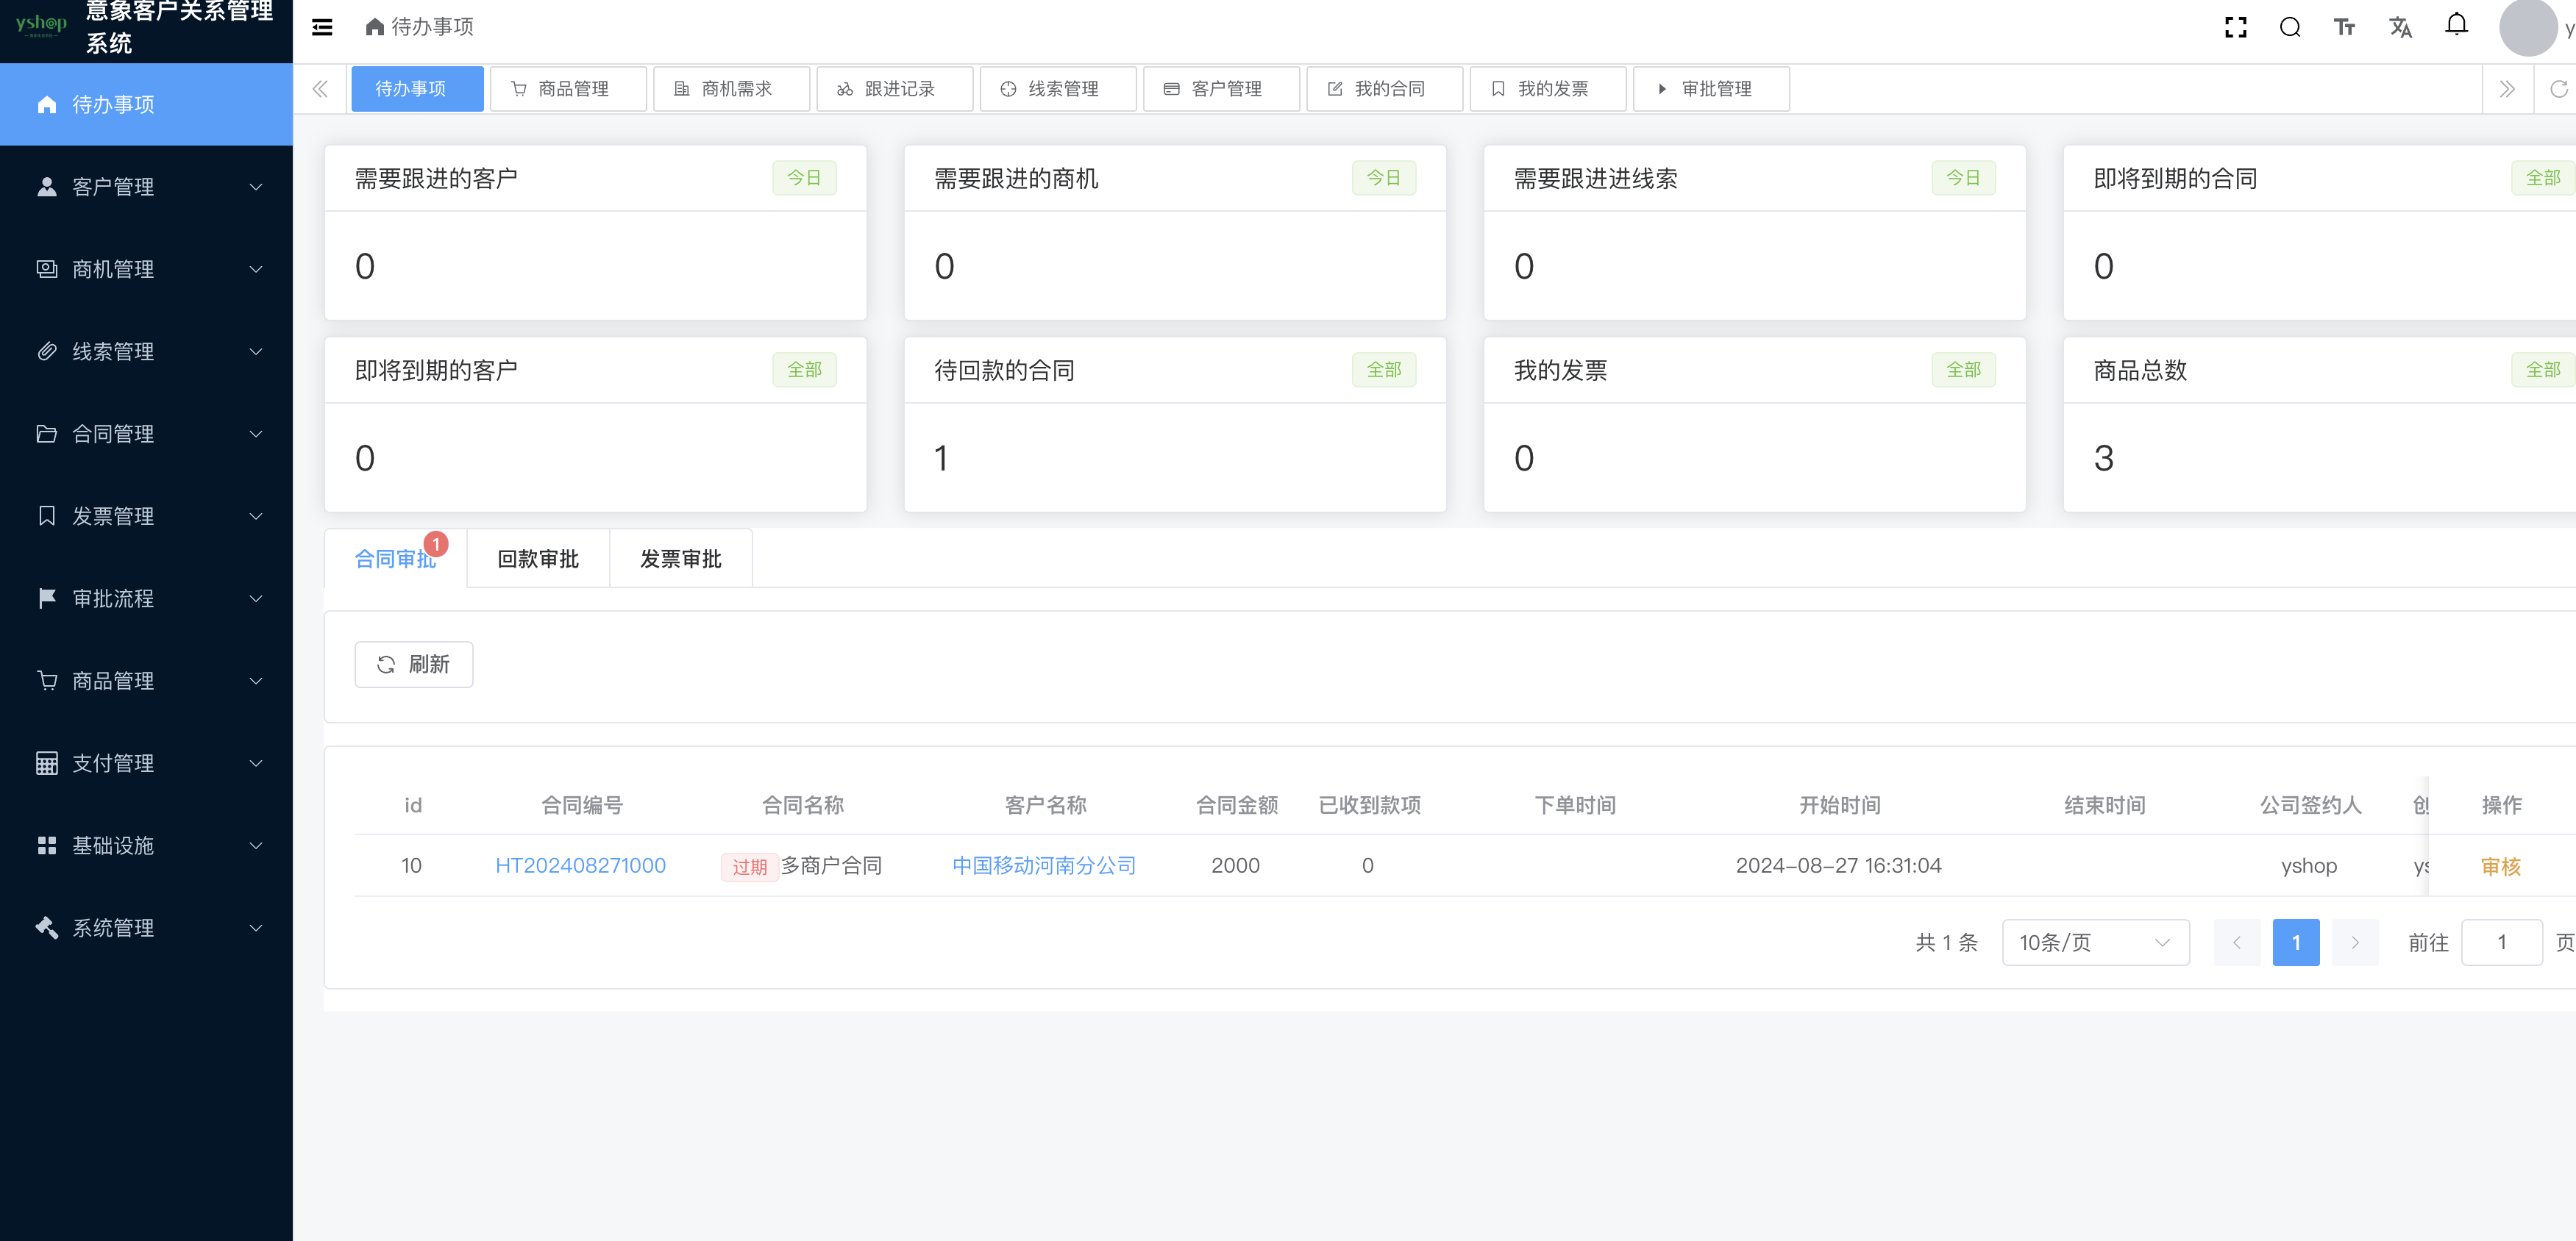Image resolution: width=2576 pixels, height=1241 pixels.
Task: Open the search icon in header
Action: pyautogui.click(x=2289, y=27)
